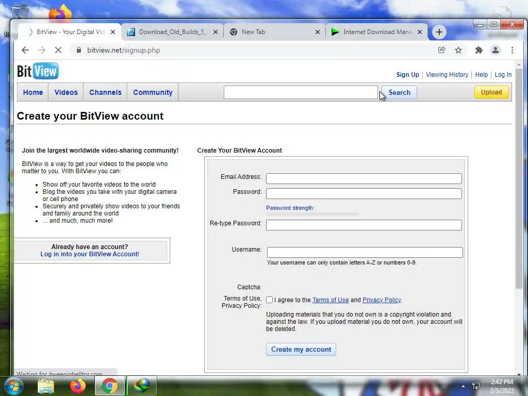Click the yellow Upload button
528x396 pixels.
(491, 92)
